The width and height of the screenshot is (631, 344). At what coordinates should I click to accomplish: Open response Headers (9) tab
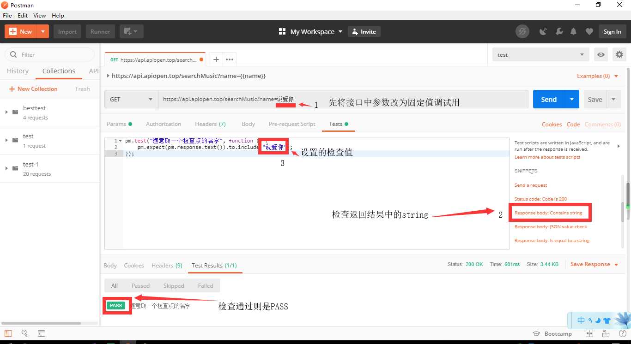tap(167, 265)
